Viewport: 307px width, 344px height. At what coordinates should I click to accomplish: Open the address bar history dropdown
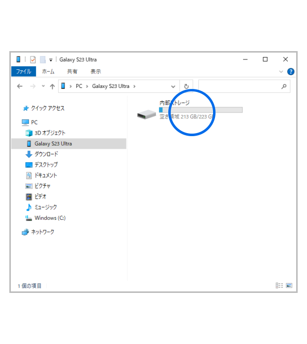point(173,86)
